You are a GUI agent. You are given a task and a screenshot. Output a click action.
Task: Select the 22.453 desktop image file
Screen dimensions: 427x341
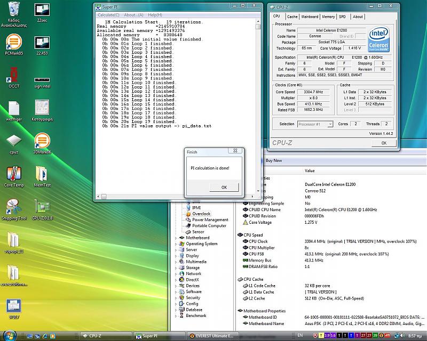[x=42, y=45]
